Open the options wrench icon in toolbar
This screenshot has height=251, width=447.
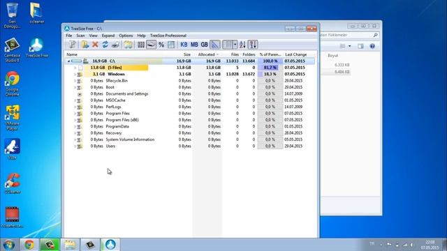(x=73, y=45)
